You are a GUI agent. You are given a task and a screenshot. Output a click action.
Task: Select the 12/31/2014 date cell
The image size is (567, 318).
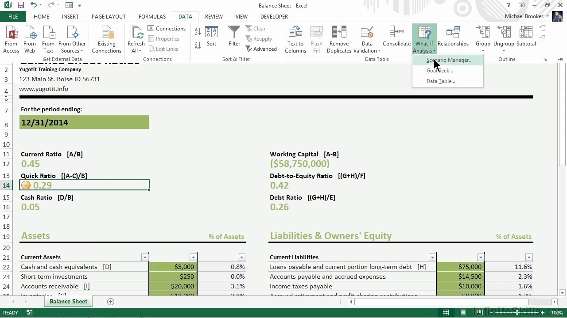(x=84, y=122)
